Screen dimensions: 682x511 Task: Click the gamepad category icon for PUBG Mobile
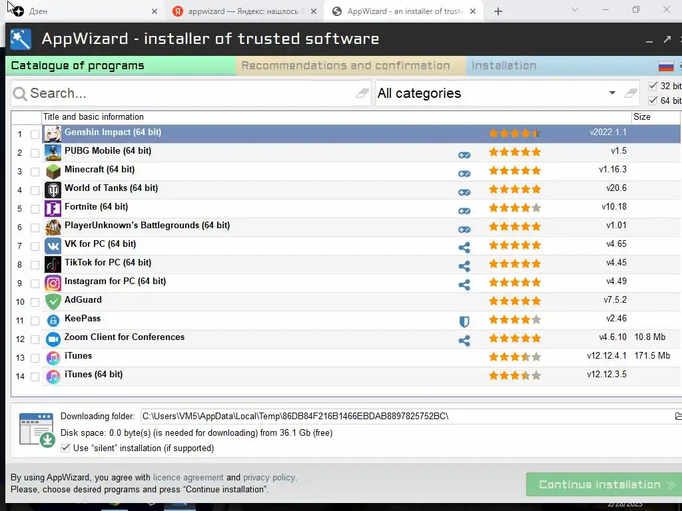(464, 154)
